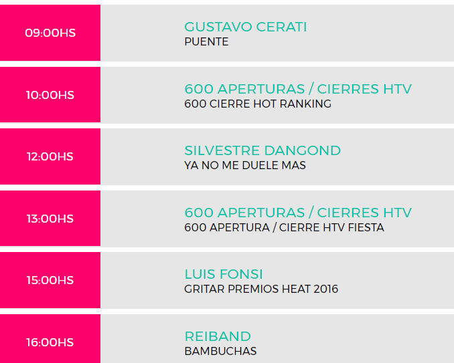Viewport: 454px width, 363px height.
Task: Open the 10:00 600 Aperturas / Cierres HTV title
Action: tap(297, 89)
